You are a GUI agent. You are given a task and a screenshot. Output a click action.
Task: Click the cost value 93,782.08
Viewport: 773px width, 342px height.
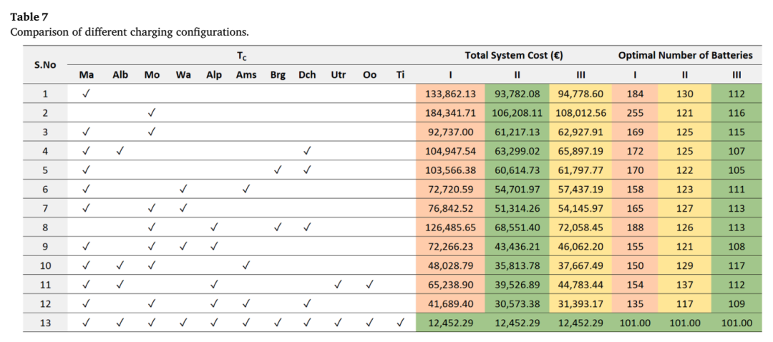coord(517,94)
